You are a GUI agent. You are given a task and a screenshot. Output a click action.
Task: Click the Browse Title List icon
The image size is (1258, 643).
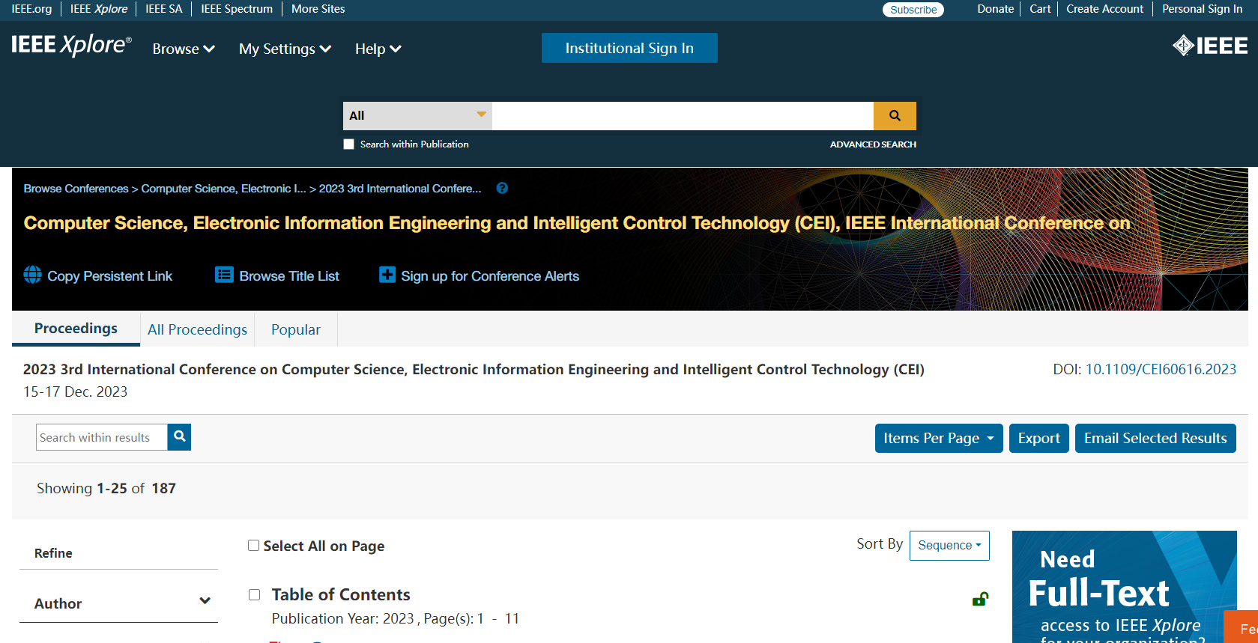(224, 275)
